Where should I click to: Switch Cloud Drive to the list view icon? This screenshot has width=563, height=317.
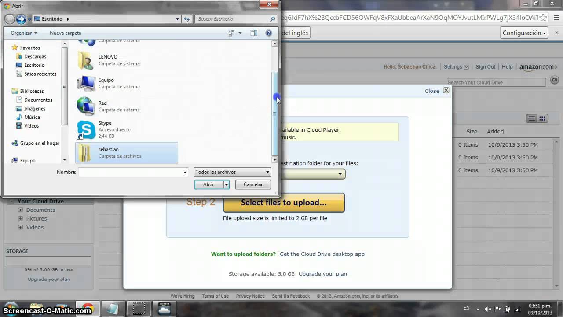(532, 118)
